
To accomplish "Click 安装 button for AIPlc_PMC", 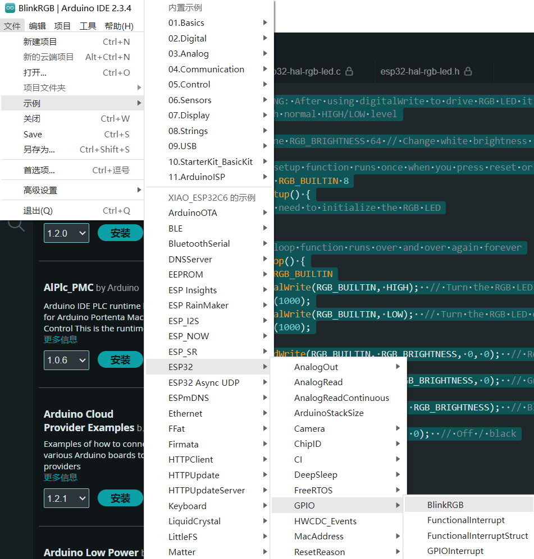I will point(121,360).
